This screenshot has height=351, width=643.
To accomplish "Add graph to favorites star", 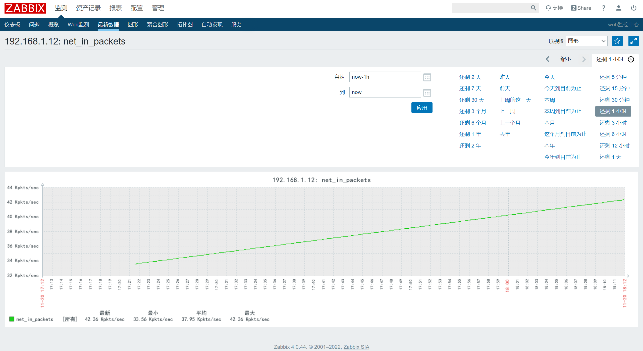I will pos(617,41).
